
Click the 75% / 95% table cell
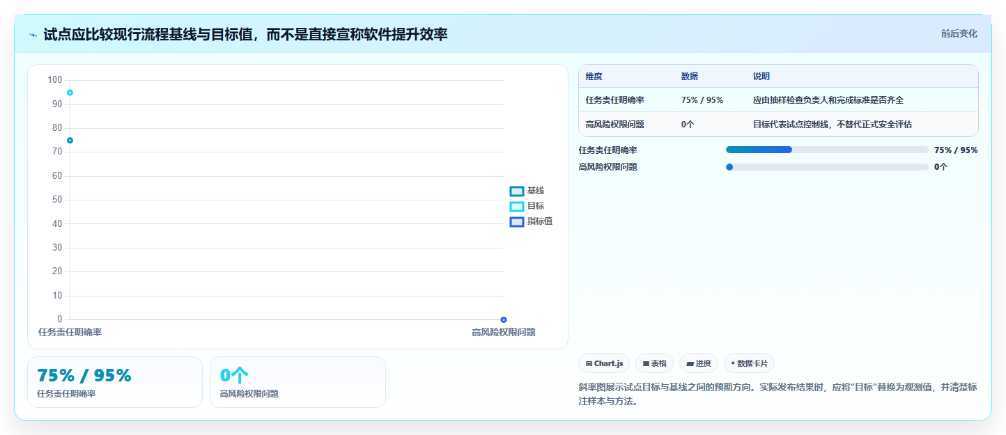tap(702, 100)
